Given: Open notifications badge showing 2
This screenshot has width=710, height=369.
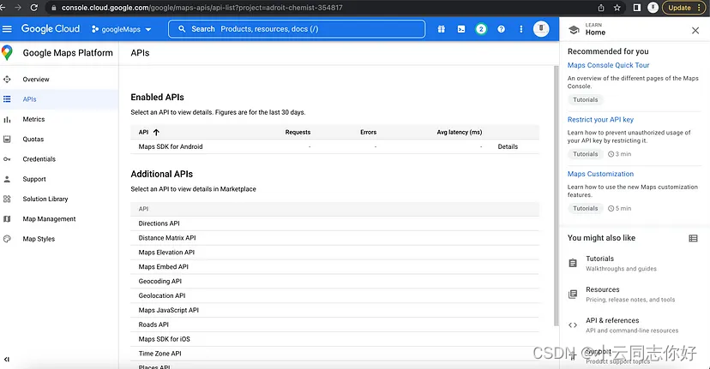Looking at the screenshot, I should 481,29.
